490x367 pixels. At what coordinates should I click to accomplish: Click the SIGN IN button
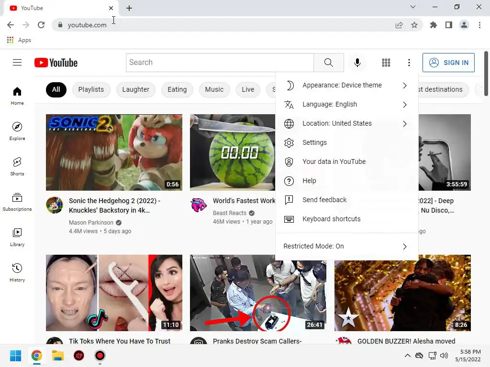coord(448,63)
